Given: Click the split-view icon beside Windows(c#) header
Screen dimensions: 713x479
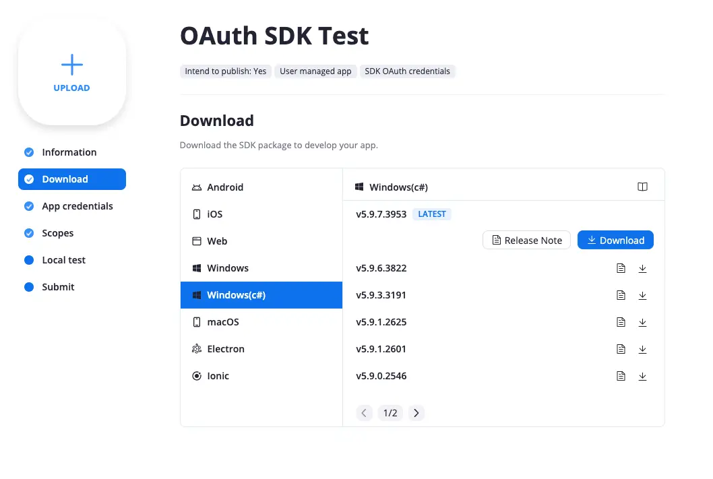Looking at the screenshot, I should pos(642,187).
